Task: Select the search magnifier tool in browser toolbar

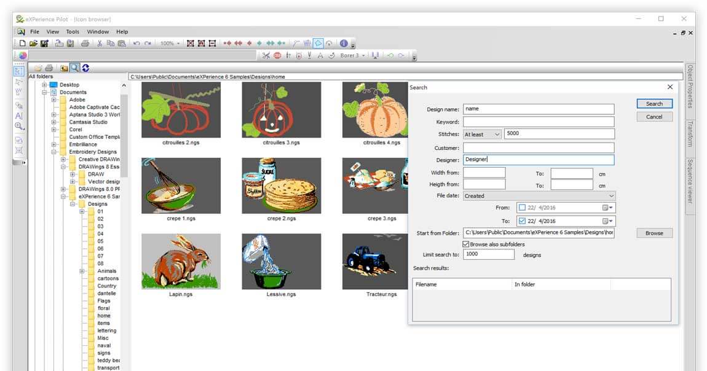Action: (x=75, y=68)
